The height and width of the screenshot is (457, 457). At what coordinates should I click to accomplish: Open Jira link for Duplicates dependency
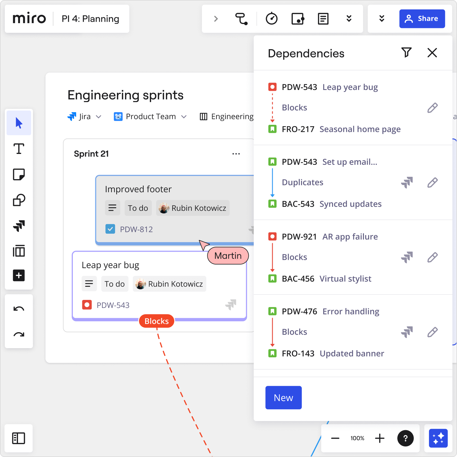click(407, 183)
